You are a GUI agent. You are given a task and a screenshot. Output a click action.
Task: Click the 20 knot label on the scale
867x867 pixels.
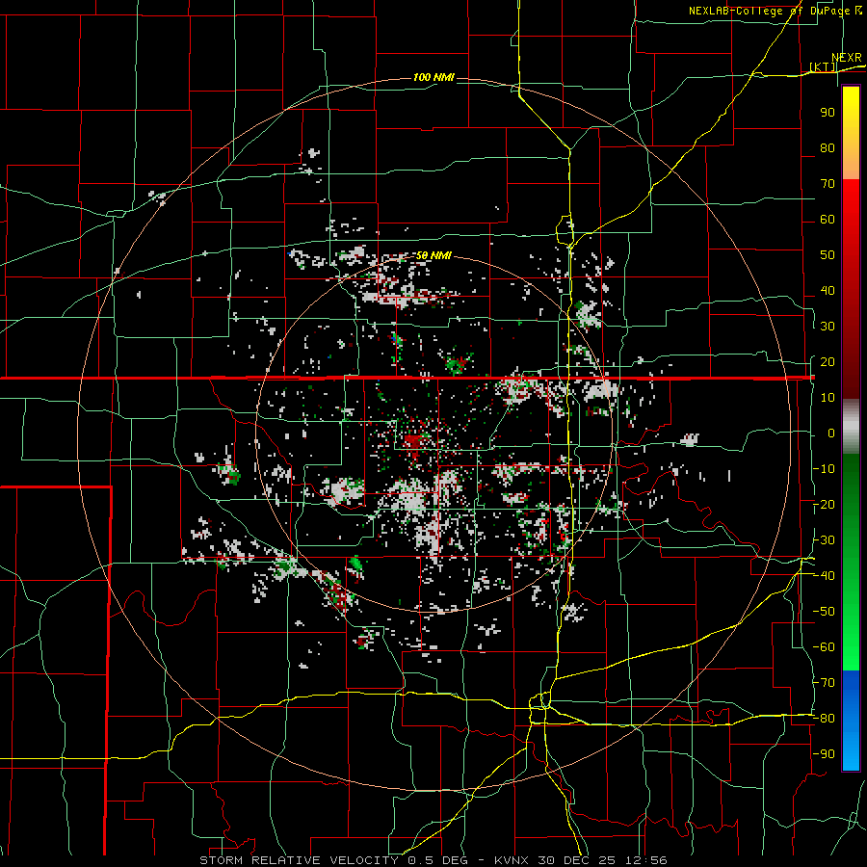pyautogui.click(x=828, y=361)
